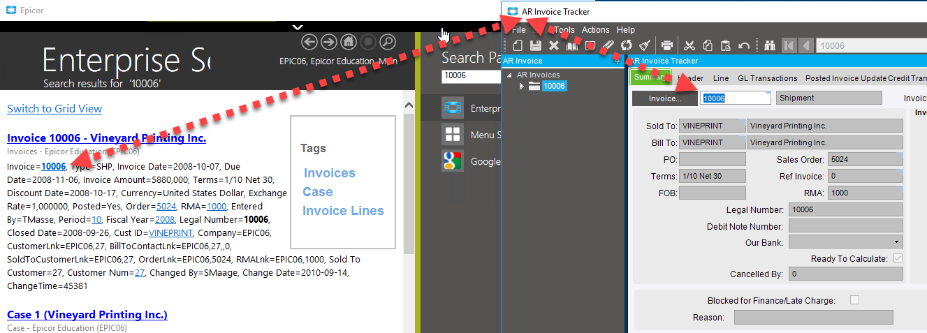Select the Case tag
927x333 pixels.
tap(318, 192)
